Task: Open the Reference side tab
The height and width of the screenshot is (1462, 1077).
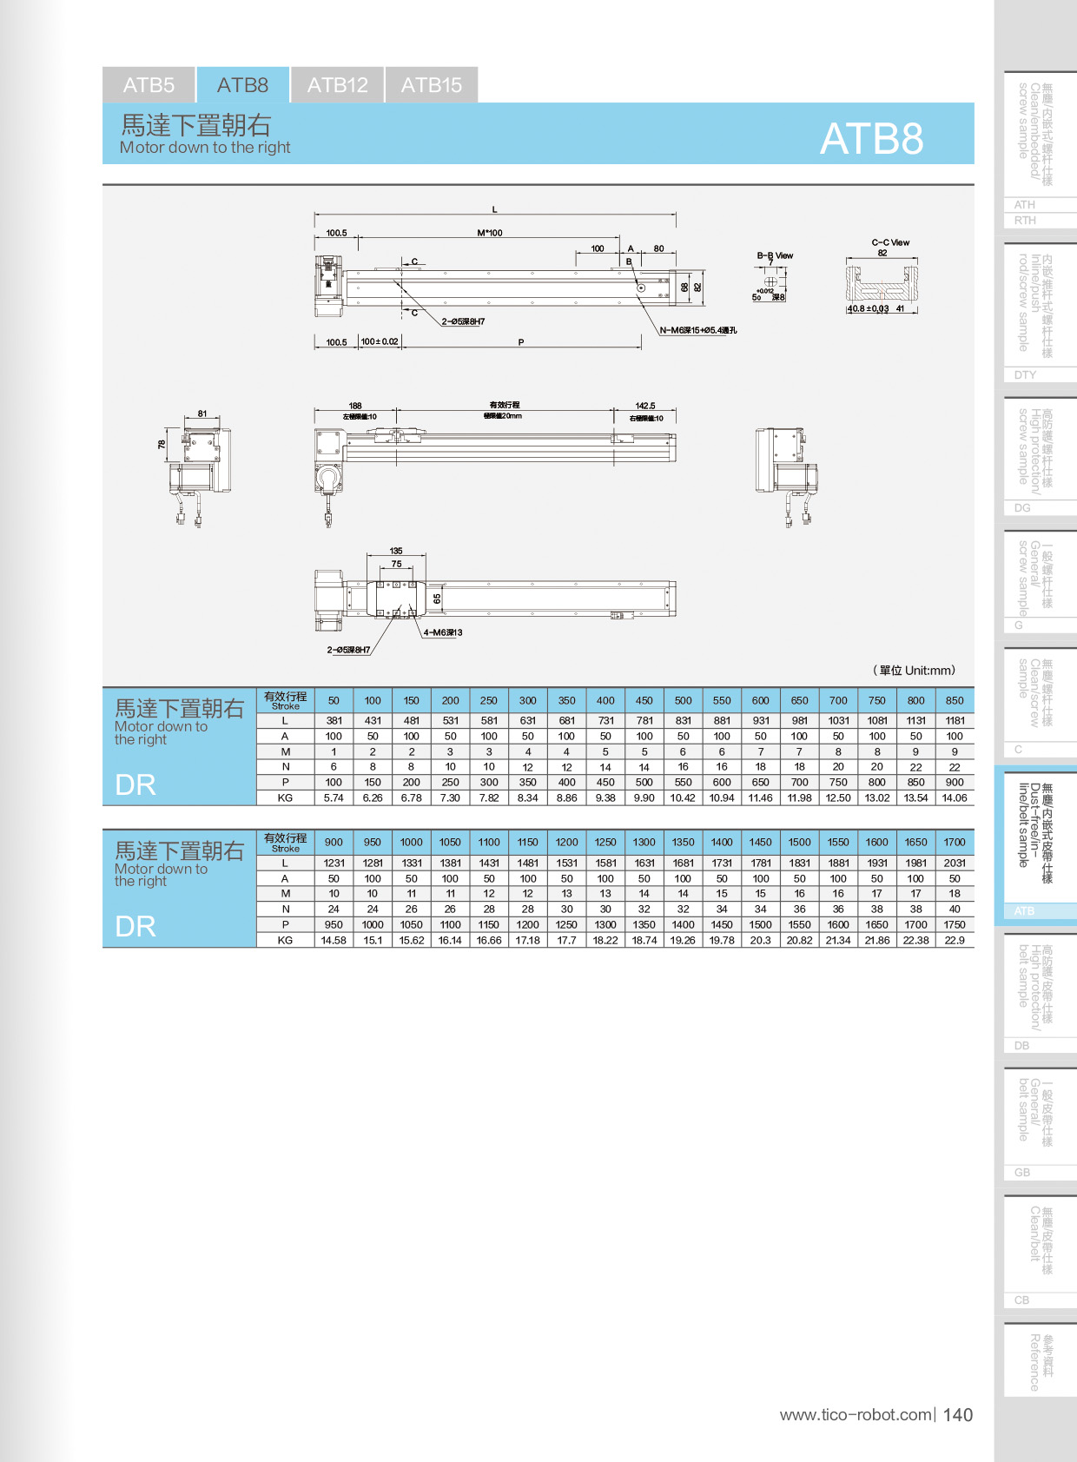Action: click(1034, 1361)
